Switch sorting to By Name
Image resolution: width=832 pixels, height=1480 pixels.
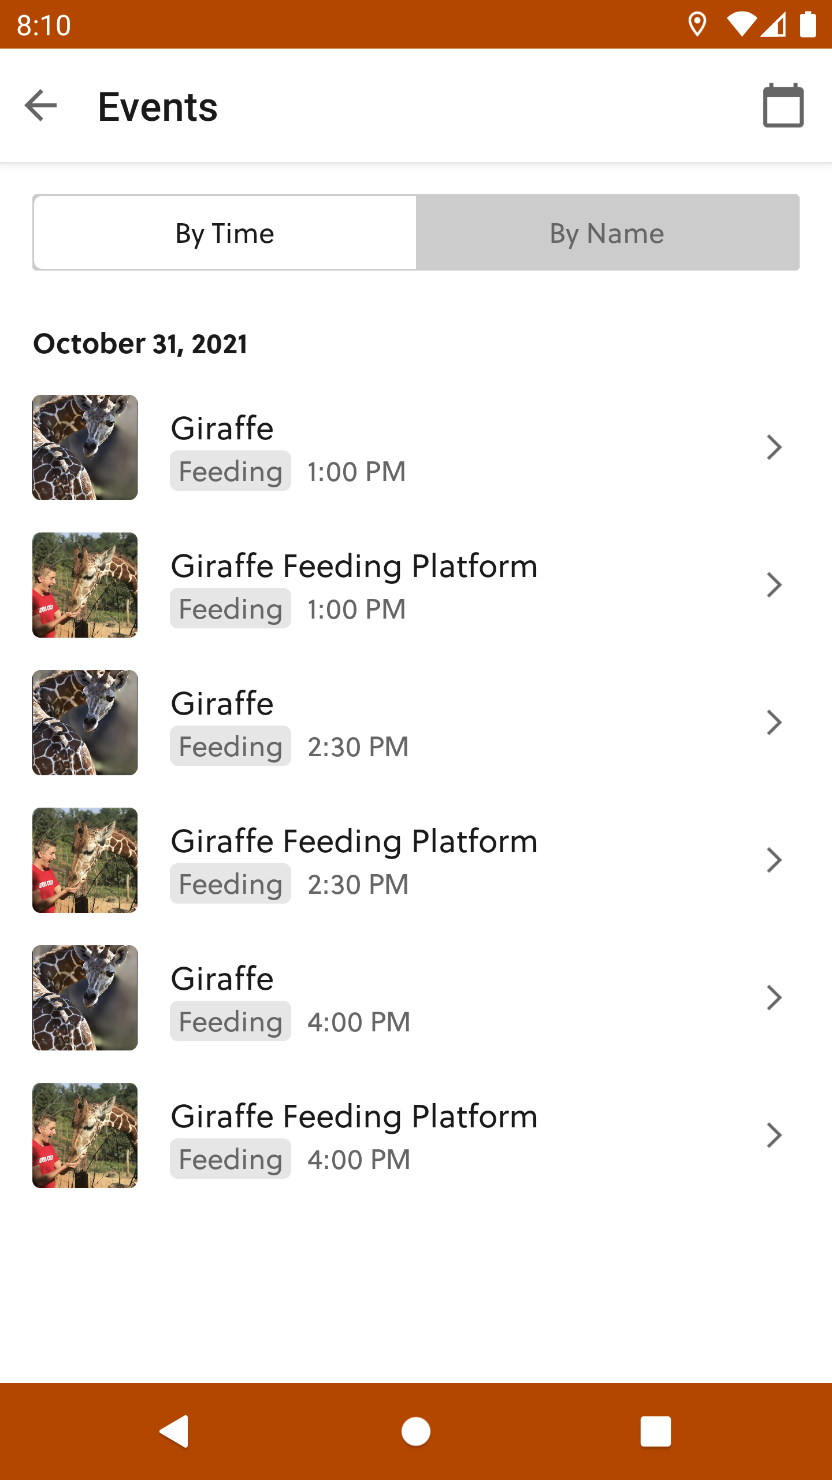coord(607,233)
